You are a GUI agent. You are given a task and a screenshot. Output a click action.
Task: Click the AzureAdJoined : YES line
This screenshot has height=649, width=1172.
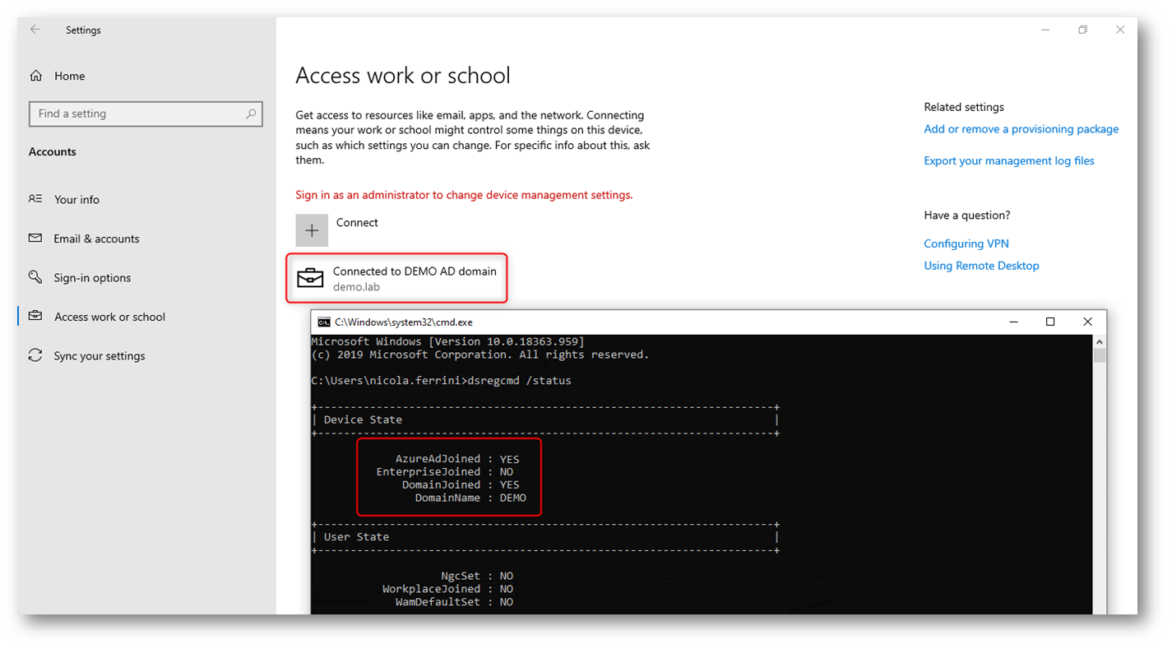(457, 459)
